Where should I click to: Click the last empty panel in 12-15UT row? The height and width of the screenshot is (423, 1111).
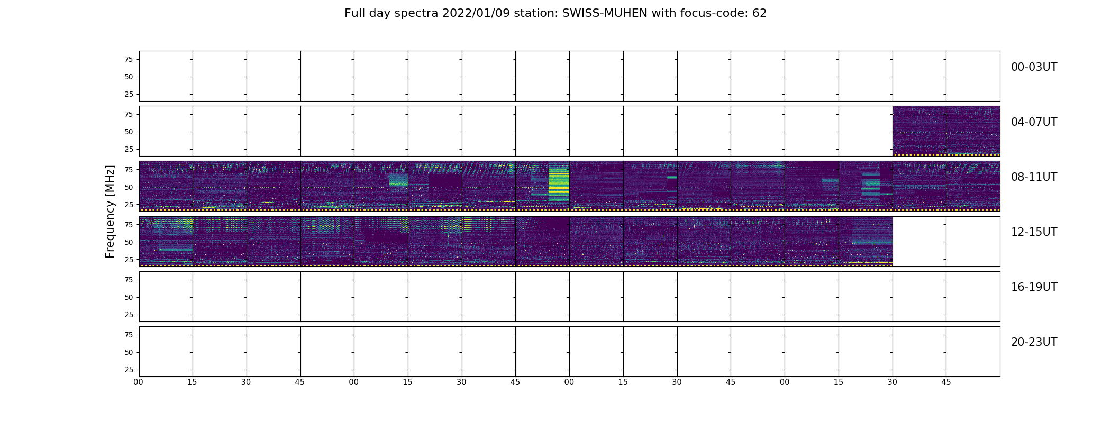pos(973,241)
